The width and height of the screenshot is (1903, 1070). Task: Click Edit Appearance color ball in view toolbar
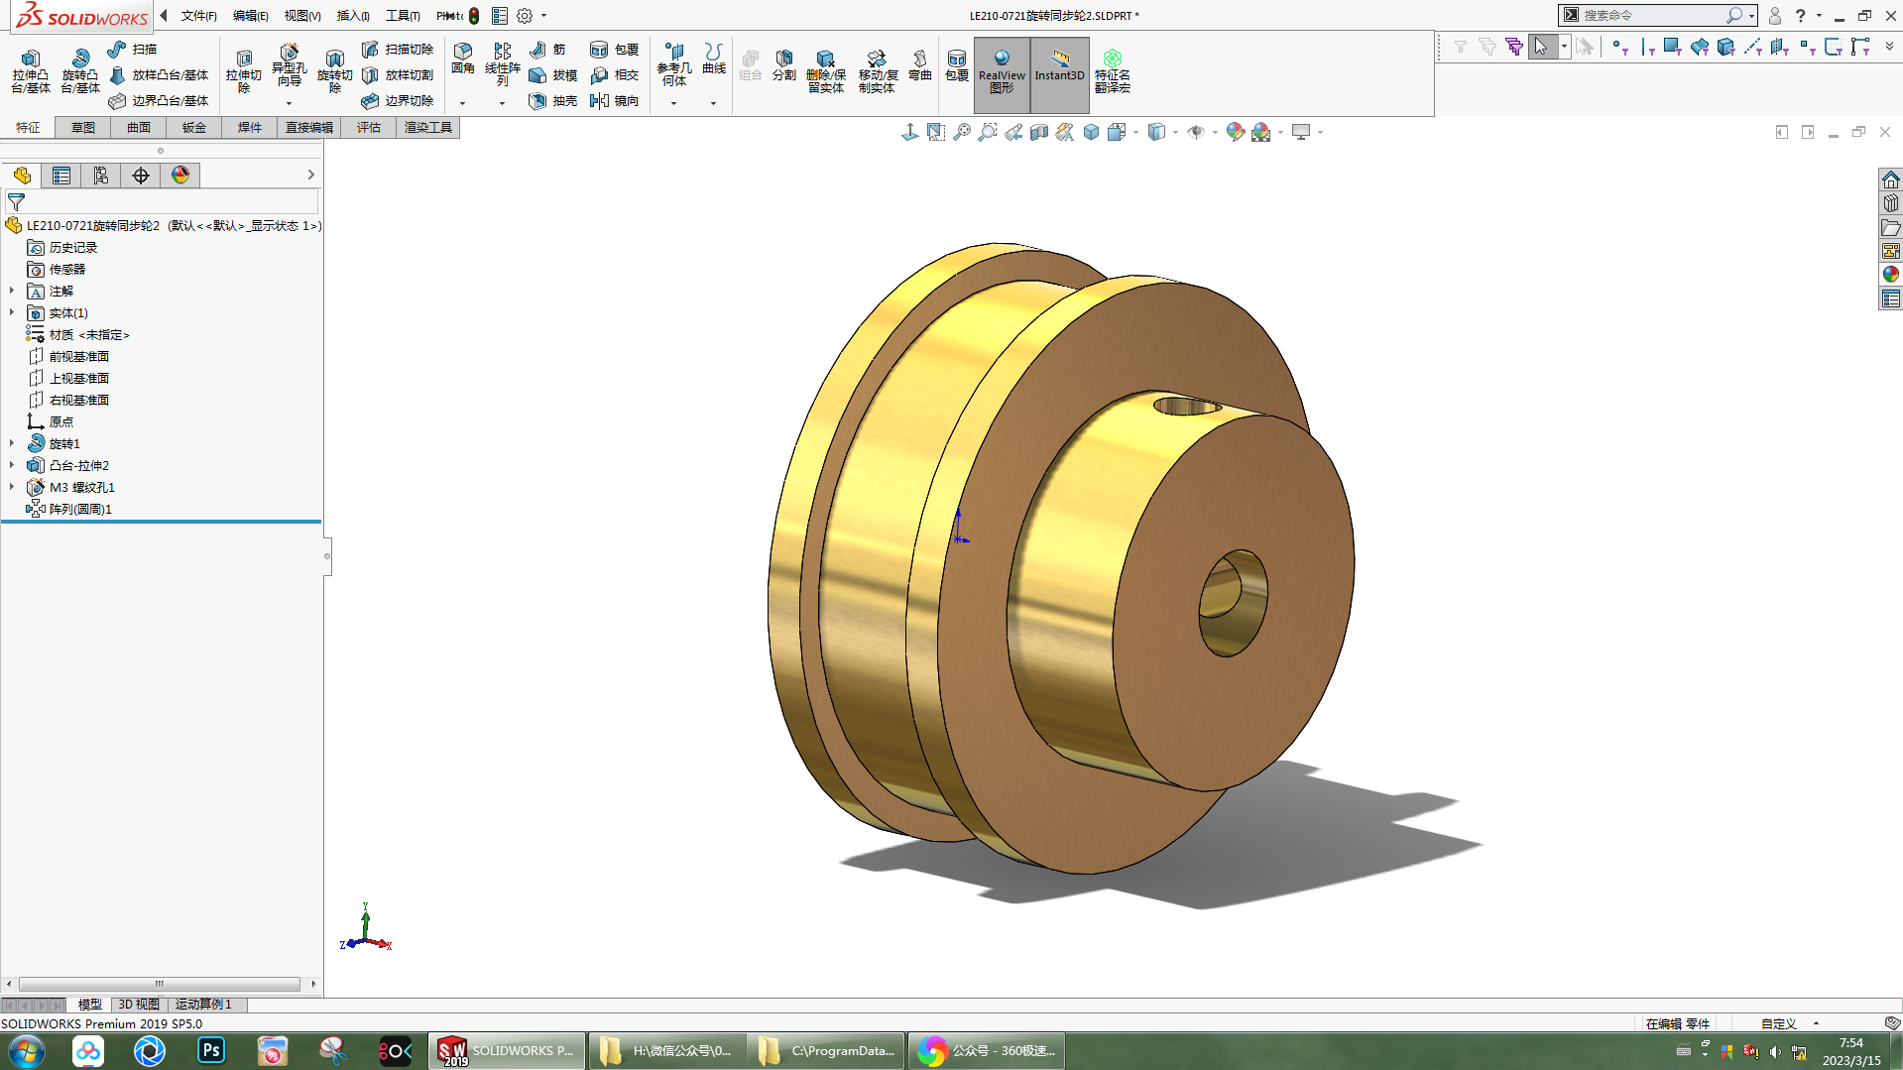1236,132
